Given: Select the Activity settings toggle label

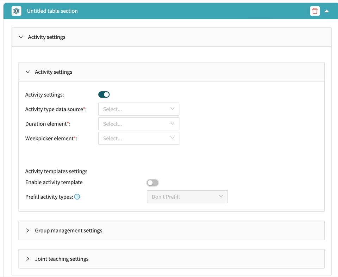Looking at the screenshot, I should pyautogui.click(x=45, y=95).
